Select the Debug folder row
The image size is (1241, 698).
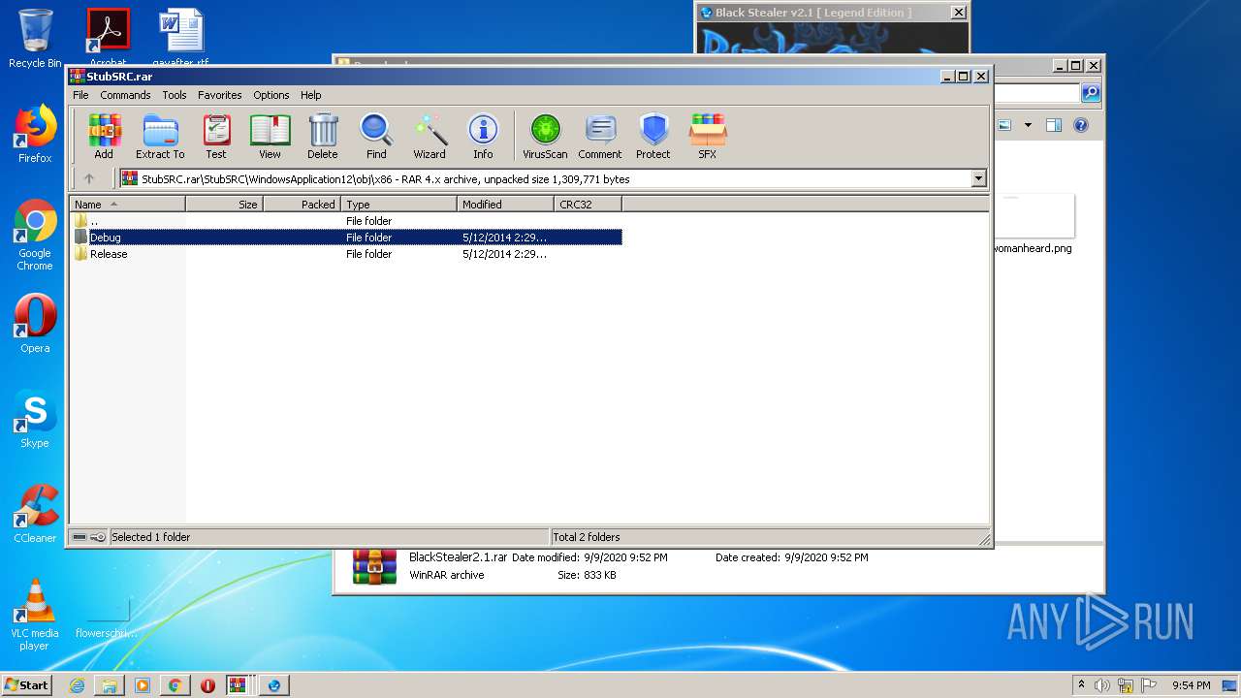[x=346, y=238]
